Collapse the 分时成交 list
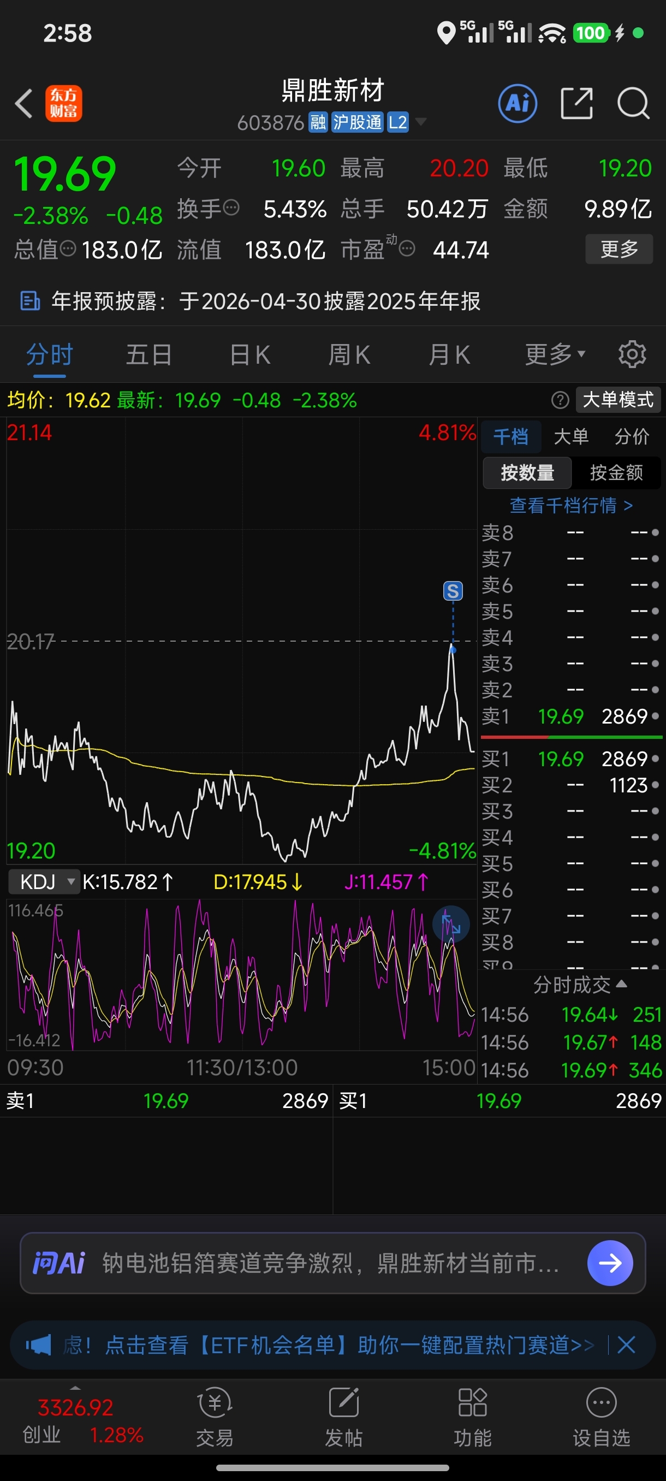 pyautogui.click(x=579, y=984)
